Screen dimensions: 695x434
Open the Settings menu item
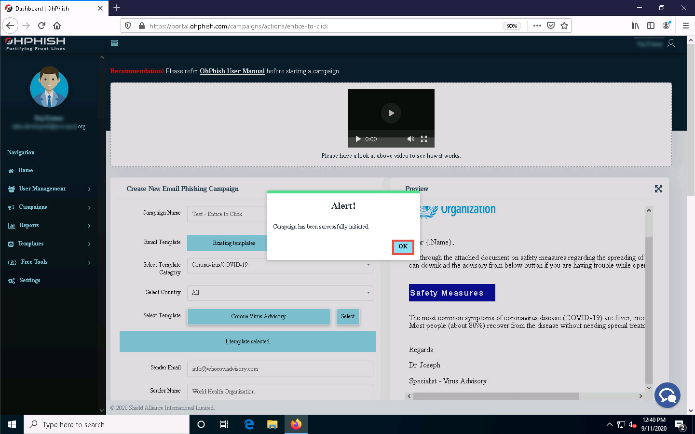pyautogui.click(x=29, y=280)
